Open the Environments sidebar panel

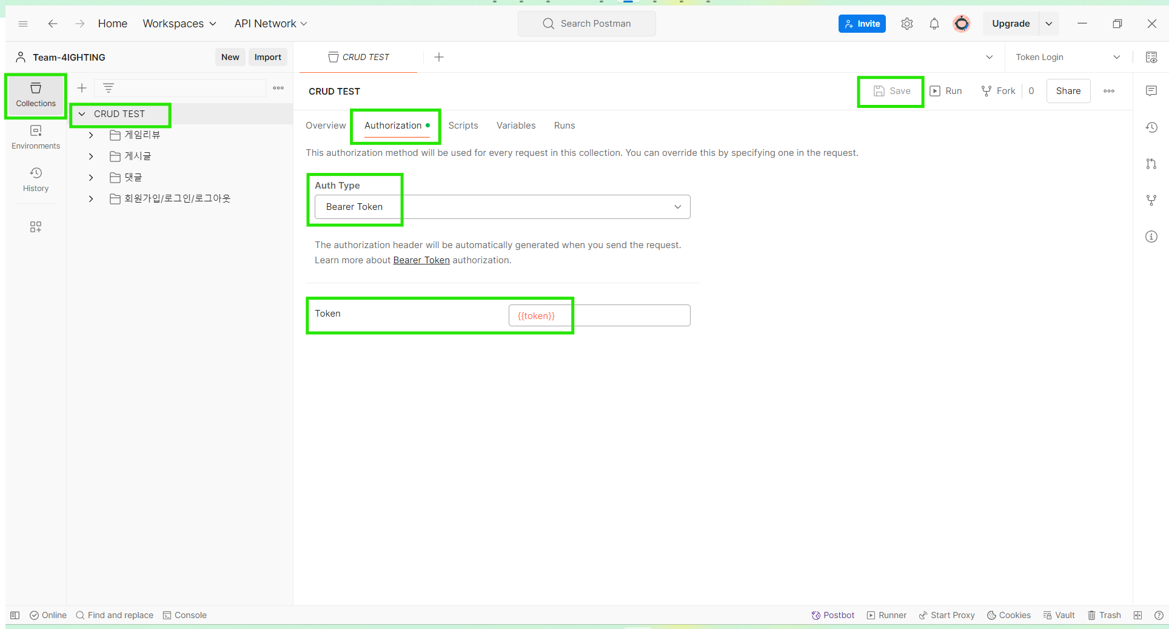pyautogui.click(x=36, y=138)
